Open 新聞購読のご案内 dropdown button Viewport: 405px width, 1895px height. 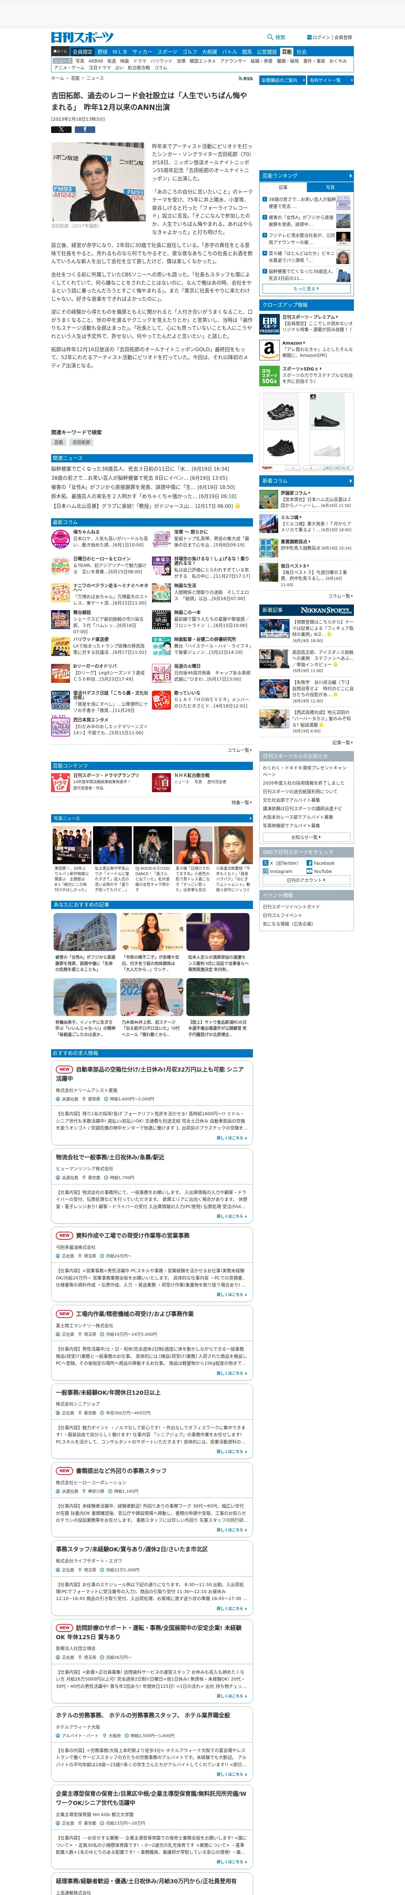[282, 80]
